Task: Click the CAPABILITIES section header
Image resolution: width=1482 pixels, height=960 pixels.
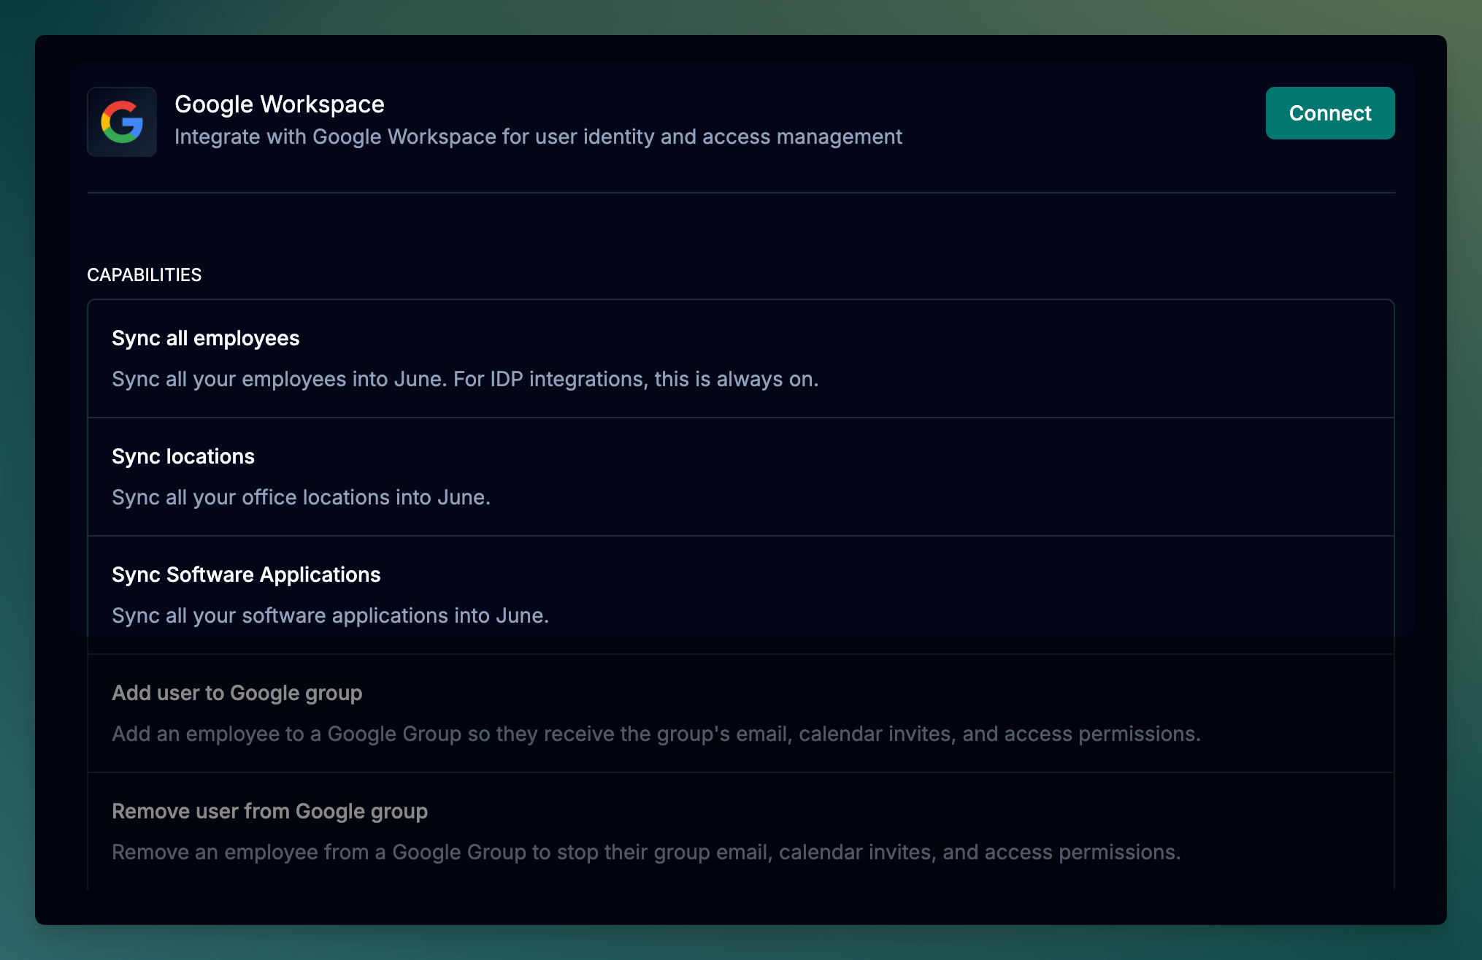Action: 145,275
